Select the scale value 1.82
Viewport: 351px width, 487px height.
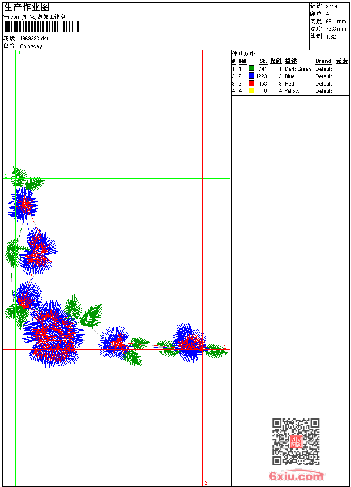coord(331,36)
